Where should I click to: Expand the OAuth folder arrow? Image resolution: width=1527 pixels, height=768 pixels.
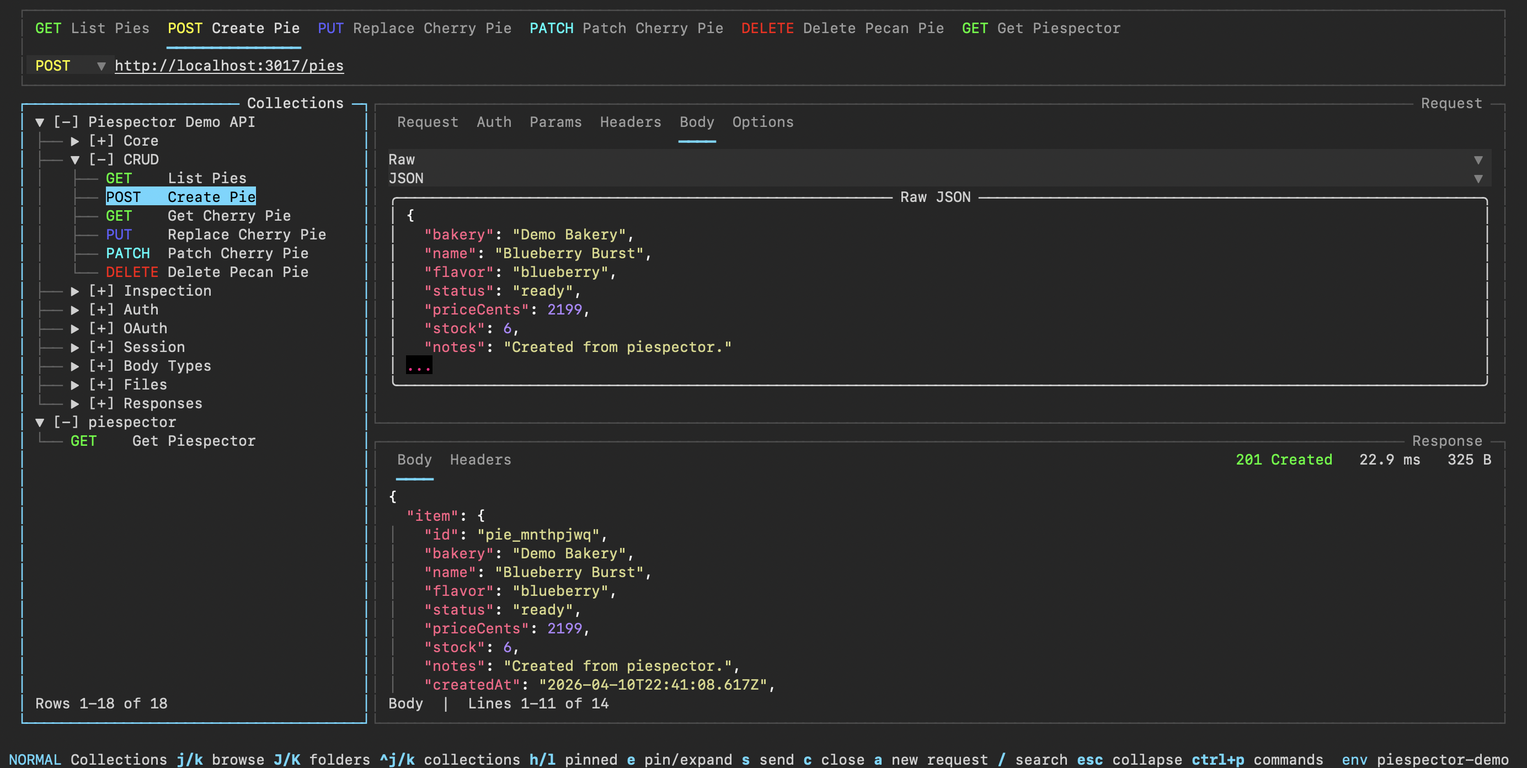[74, 328]
